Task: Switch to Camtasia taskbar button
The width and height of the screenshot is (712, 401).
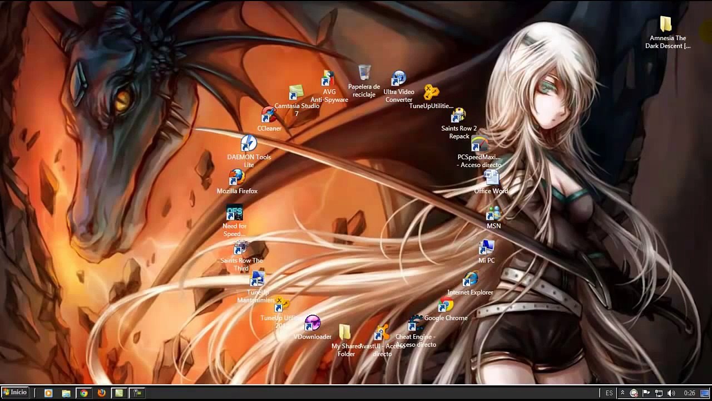Action: 119,393
